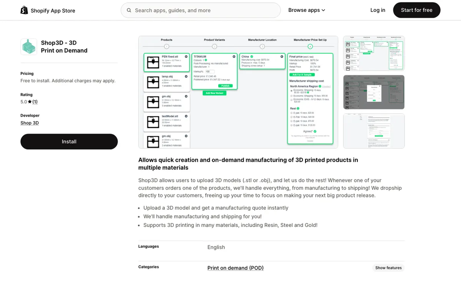Click the 'Supports 3D printing in many materials' bullet
Image resolution: width=461 pixels, height=288 pixels.
230,225
